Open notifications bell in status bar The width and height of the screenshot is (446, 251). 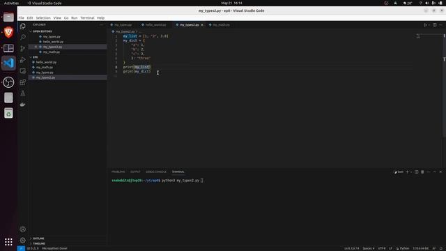[x=441, y=248]
